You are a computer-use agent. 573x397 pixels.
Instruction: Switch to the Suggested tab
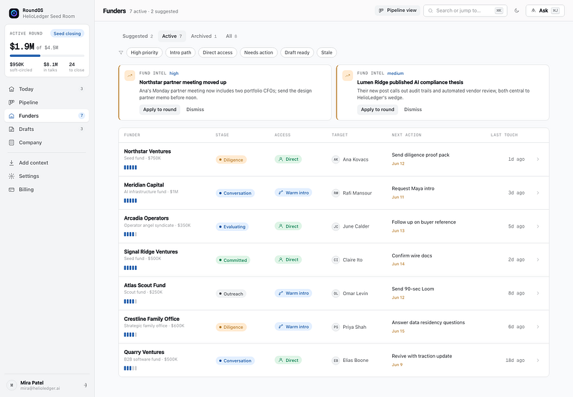point(138,36)
